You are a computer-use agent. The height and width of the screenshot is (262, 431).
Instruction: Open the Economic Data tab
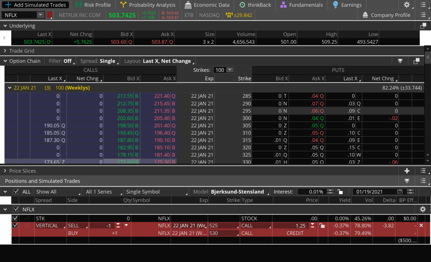207,5
